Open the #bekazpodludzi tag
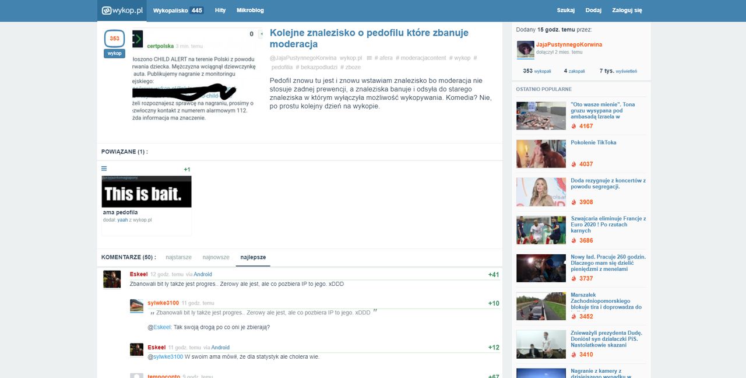This screenshot has height=378, width=746. pyautogui.click(x=316, y=68)
